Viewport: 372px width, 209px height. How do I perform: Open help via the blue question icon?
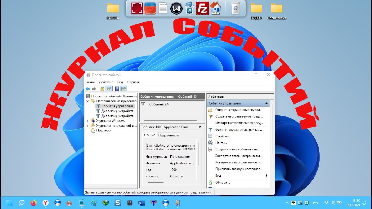tap(117, 89)
